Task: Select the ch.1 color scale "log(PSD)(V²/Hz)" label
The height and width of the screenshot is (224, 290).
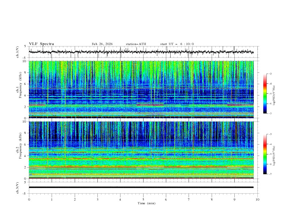Action: (x=274, y=96)
